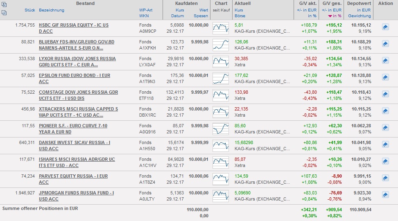View chart thumbnail for HSBC GIF Russia
Image resolution: width=398 pixels, height=221 pixels.
pyautogui.click(x=221, y=28)
